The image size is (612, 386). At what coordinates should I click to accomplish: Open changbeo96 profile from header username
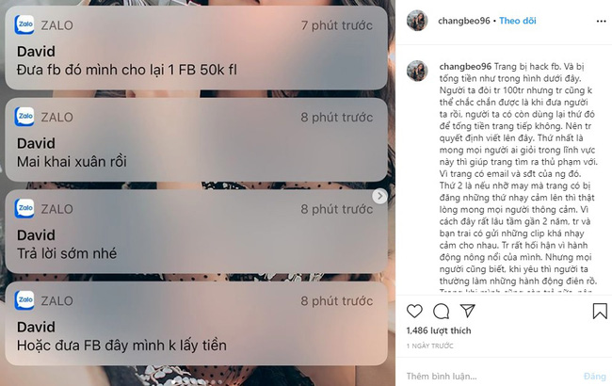[463, 21]
